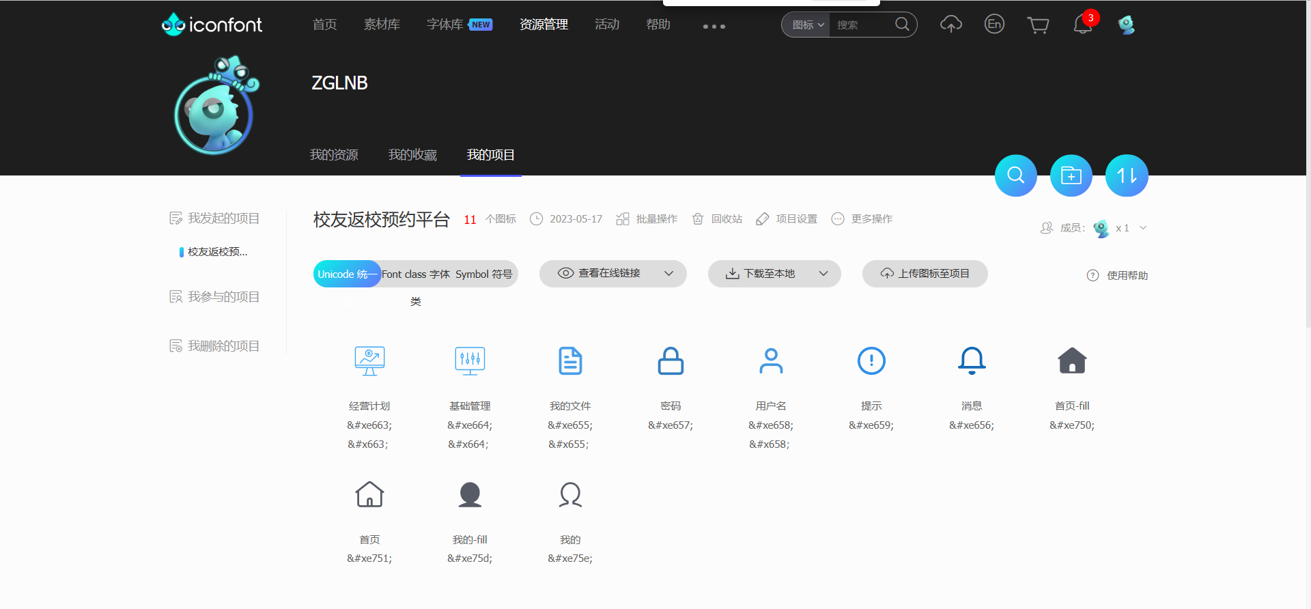Click 上传图标至项目 button
The width and height of the screenshot is (1311, 609).
[x=925, y=274]
